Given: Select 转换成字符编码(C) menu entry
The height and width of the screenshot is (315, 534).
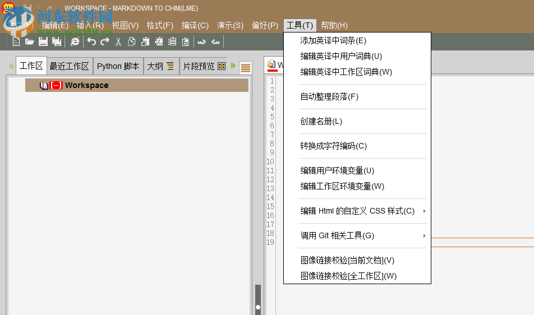Looking at the screenshot, I should click(x=357, y=146).
